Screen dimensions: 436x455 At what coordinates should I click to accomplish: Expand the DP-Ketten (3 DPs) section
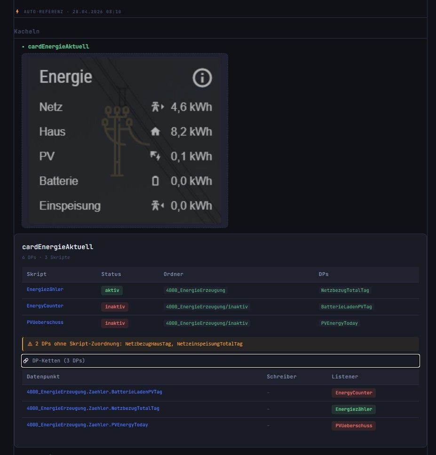(221, 361)
